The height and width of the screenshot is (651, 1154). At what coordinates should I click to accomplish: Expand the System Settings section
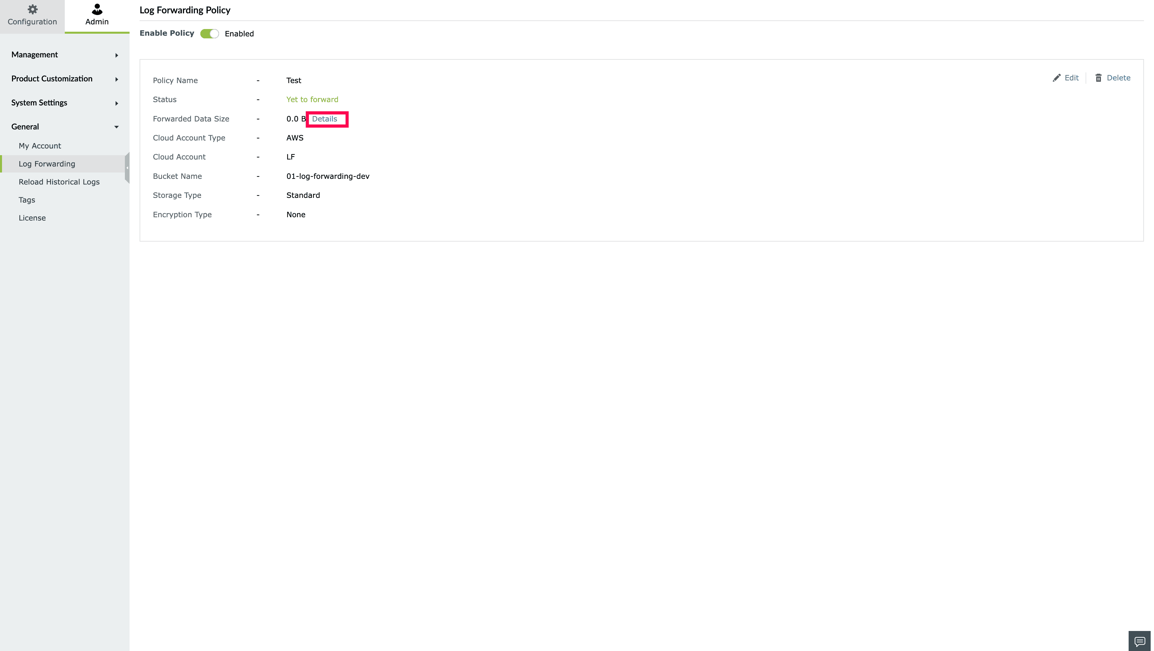39,102
